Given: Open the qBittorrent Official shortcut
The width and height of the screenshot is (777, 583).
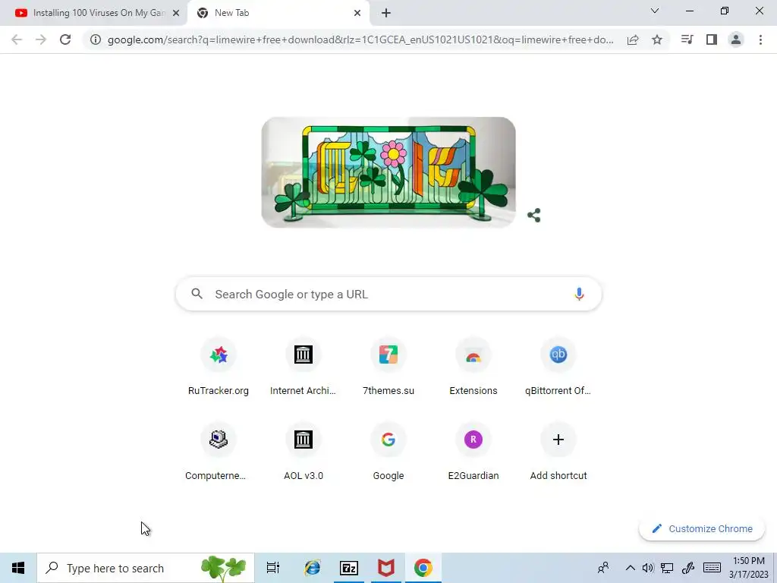Looking at the screenshot, I should pos(558,367).
